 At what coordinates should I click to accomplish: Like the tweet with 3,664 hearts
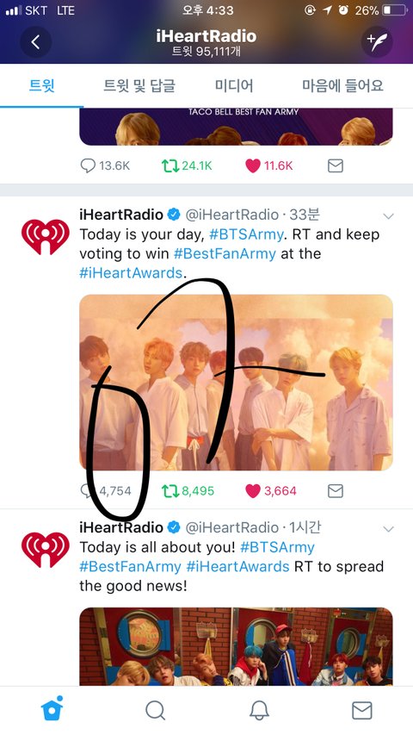click(x=253, y=491)
